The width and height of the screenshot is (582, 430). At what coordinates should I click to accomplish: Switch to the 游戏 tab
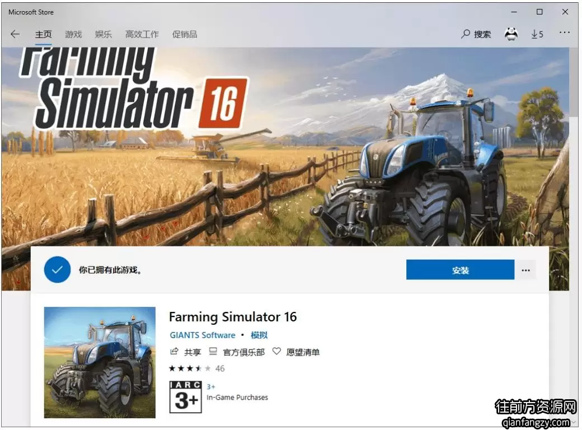coord(73,35)
